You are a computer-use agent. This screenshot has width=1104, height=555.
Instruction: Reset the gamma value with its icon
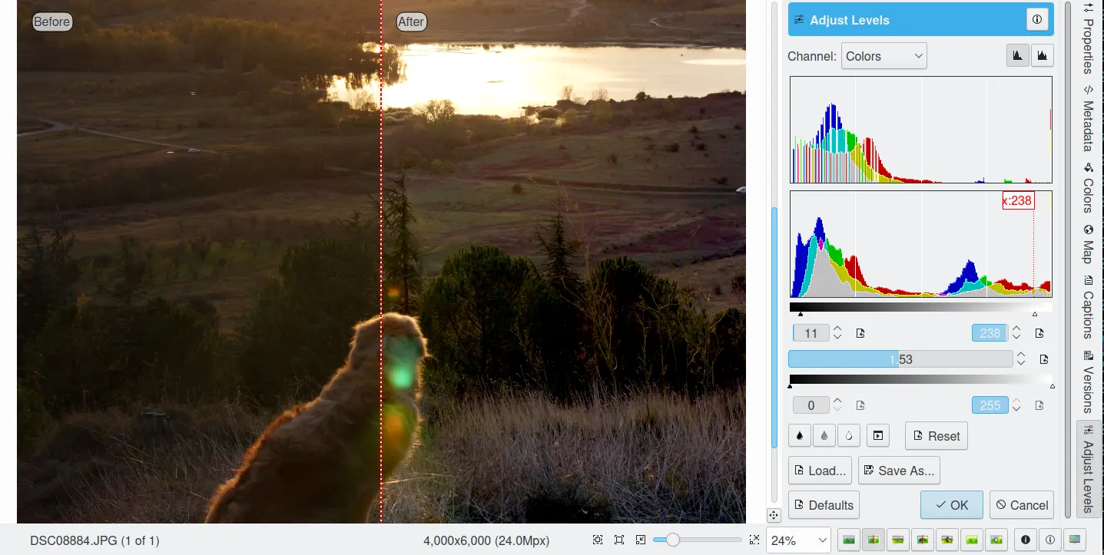coord(1044,359)
